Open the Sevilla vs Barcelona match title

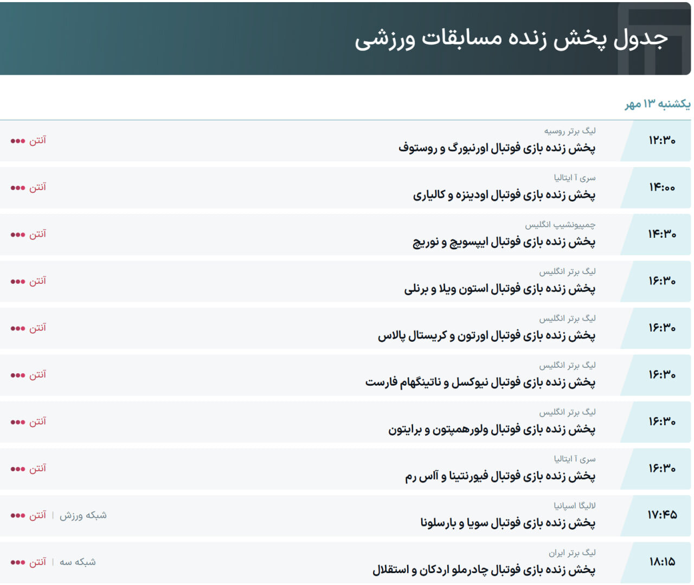507,523
